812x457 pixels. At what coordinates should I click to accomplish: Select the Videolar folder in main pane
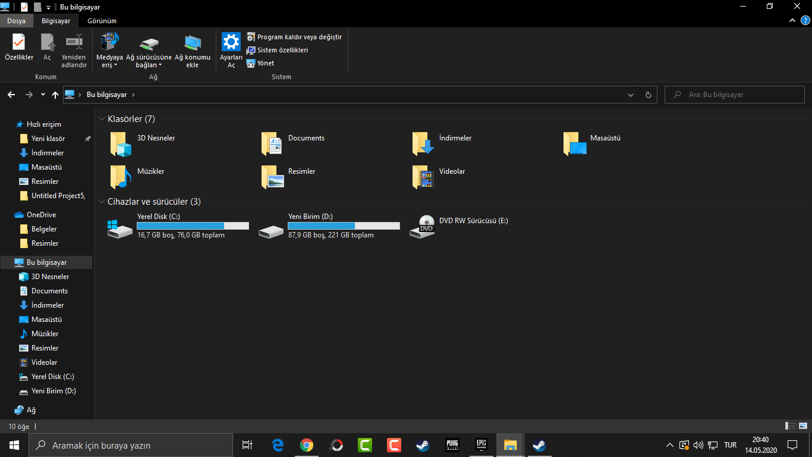coord(439,177)
